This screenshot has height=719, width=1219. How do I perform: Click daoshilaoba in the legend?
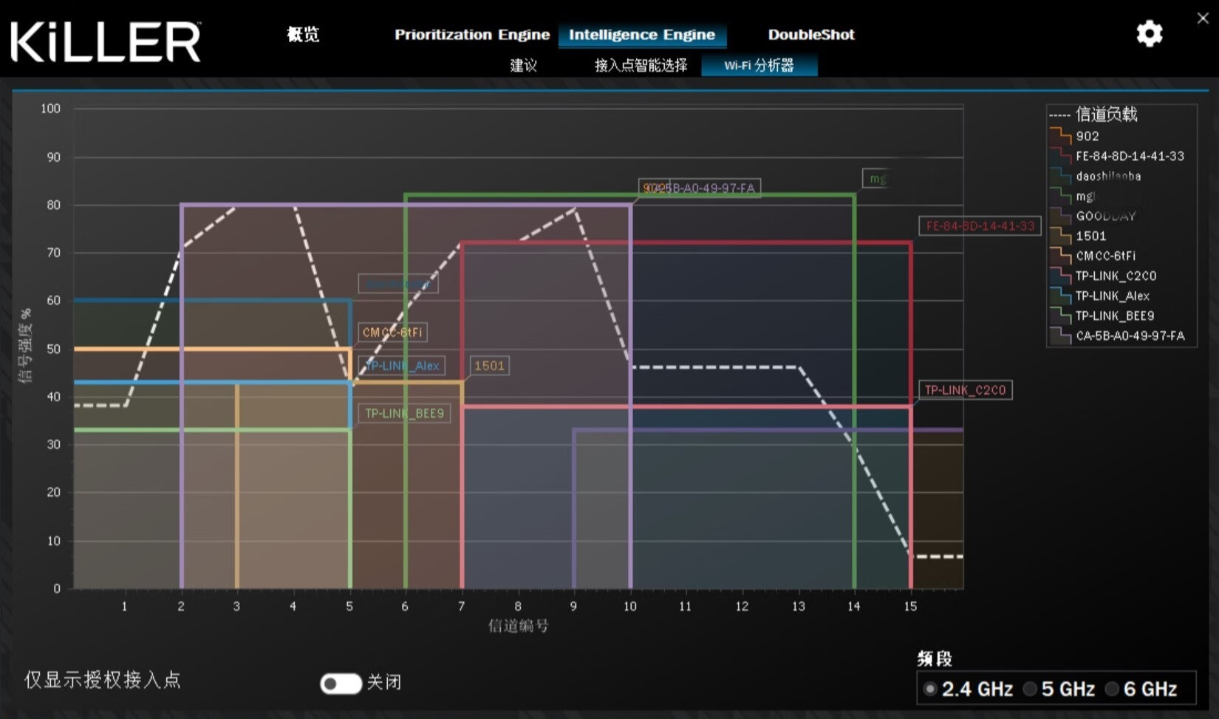click(x=1108, y=177)
